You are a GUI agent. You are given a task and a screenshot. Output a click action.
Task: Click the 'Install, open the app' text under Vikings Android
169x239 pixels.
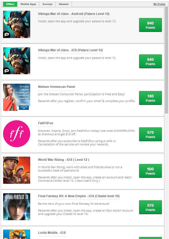pyautogui.click(x=77, y=21)
